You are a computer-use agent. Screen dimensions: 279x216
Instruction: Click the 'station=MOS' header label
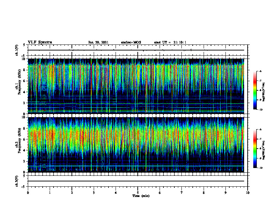[131, 42]
